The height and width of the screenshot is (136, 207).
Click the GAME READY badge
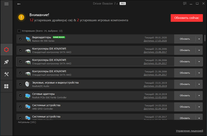pyautogui.click(x=59, y=37)
